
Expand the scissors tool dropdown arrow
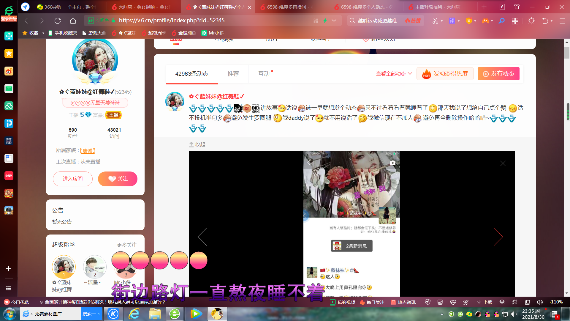(442, 21)
